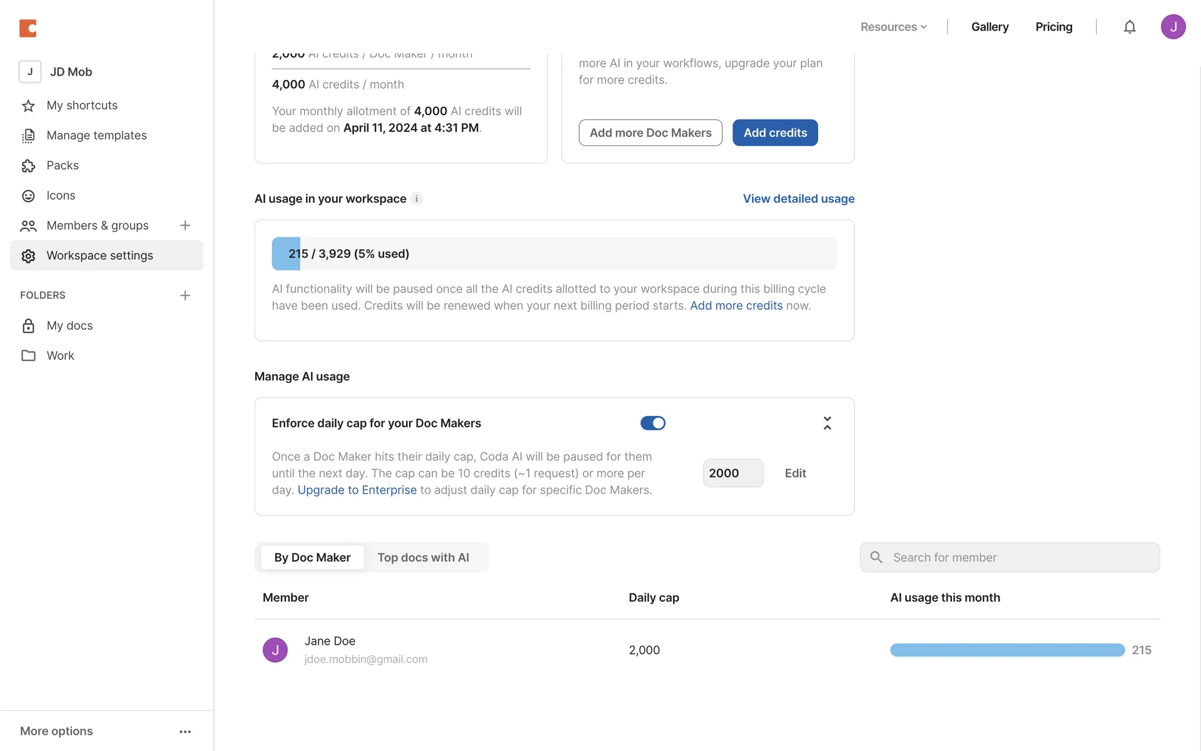The image size is (1201, 751).
Task: Click the Coda logo icon
Action: [x=28, y=28]
